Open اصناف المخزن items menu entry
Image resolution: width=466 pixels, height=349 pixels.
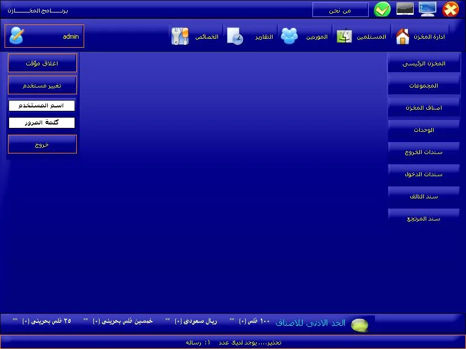pos(424,108)
